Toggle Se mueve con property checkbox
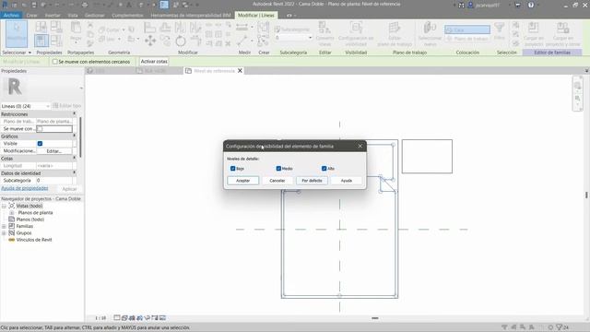This screenshot has height=332, width=590. (x=40, y=129)
